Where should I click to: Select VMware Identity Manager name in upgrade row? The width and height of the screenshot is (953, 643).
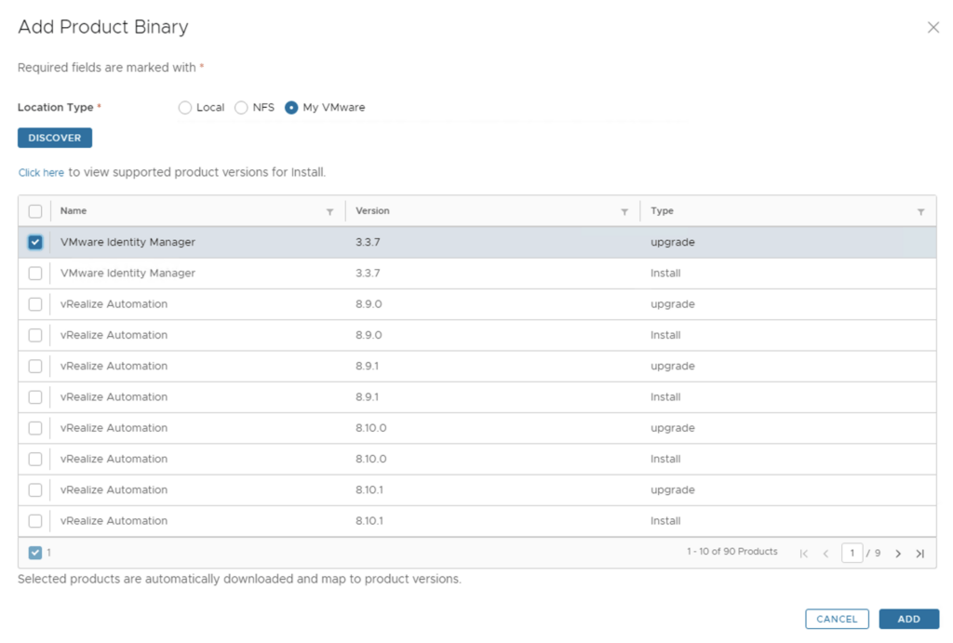128,242
